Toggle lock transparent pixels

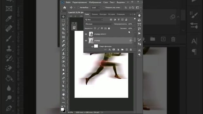pos(95,28)
